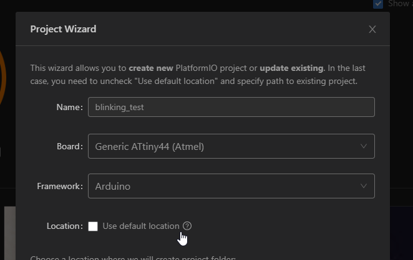Screen dimensions: 413x260
Task: Click the chevron arrow in the Framework field
Action: pyautogui.click(x=364, y=186)
